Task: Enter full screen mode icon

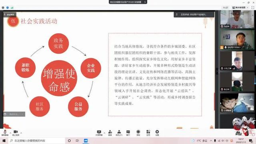Action: point(253,8)
